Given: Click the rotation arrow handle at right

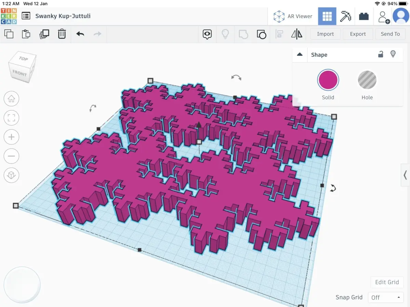Looking at the screenshot, I should click(x=333, y=188).
